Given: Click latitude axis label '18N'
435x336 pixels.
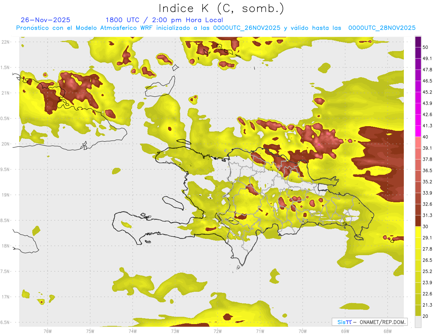Looking at the screenshot, I should [5, 246].
